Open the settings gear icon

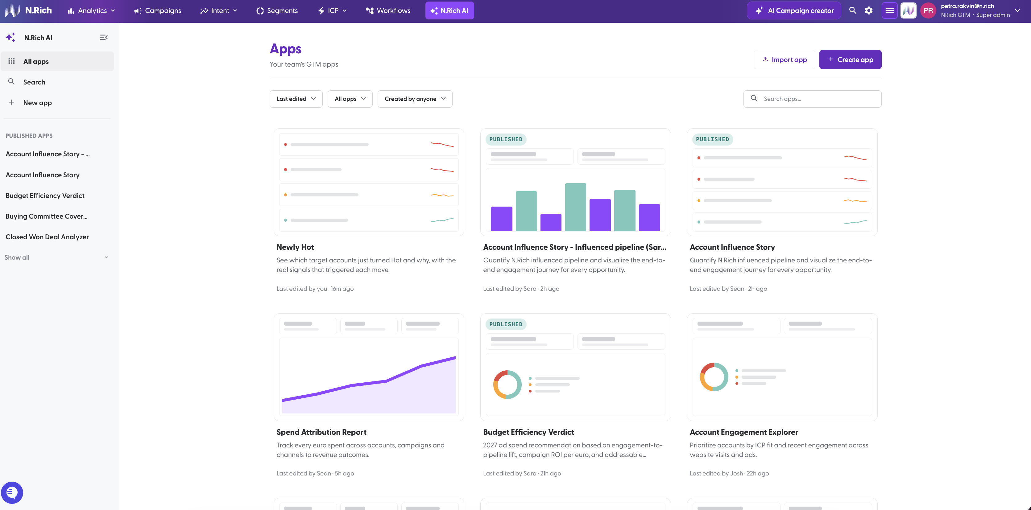click(868, 10)
